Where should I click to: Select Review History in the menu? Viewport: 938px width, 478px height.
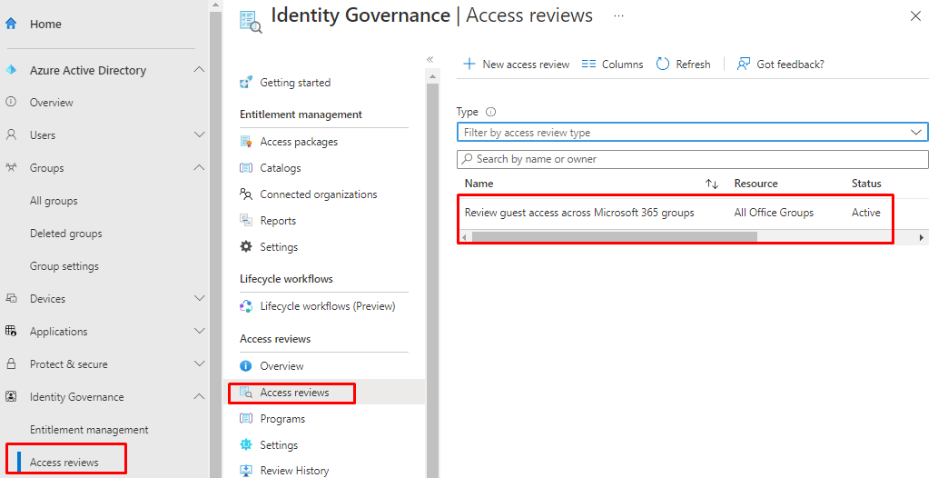point(294,471)
